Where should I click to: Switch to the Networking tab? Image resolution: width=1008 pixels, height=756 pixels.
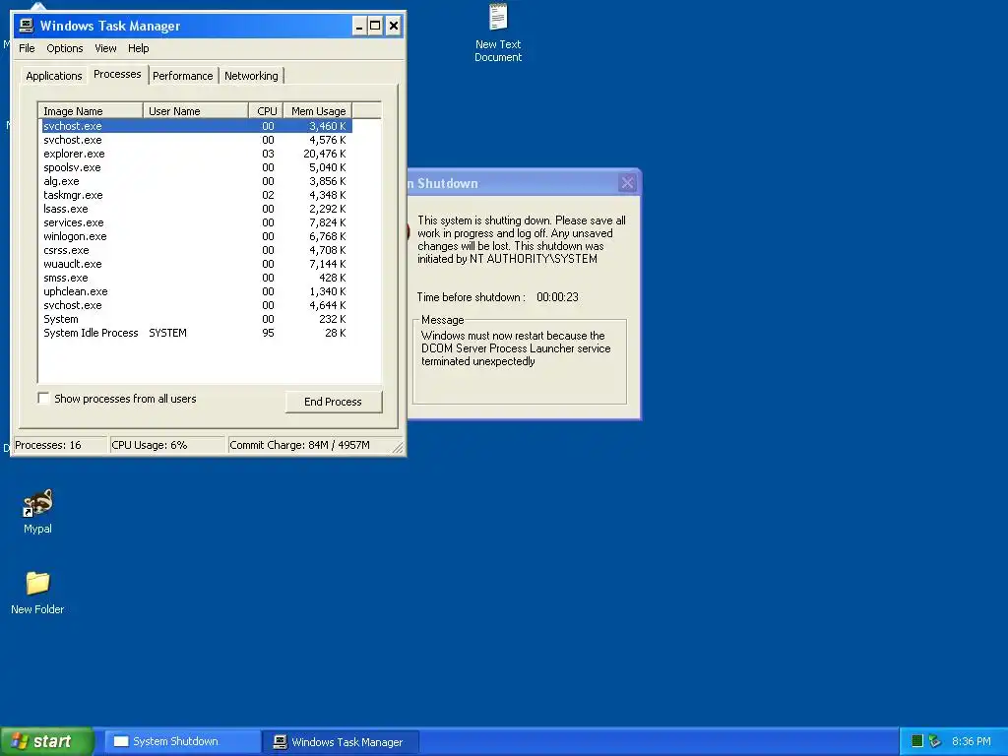[251, 76]
